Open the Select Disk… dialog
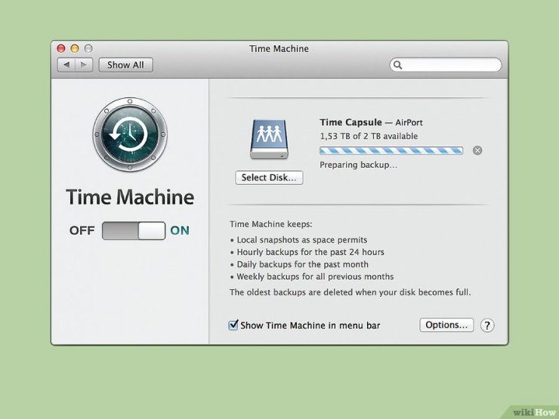This screenshot has width=559, height=419. (x=269, y=177)
